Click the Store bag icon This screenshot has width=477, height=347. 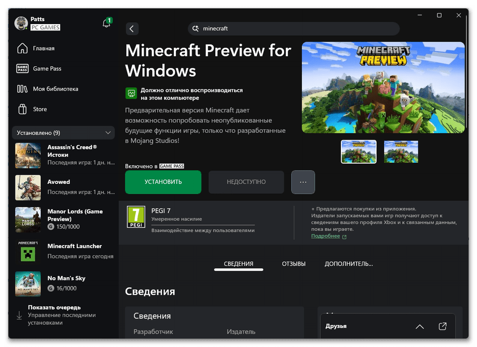pyautogui.click(x=22, y=109)
